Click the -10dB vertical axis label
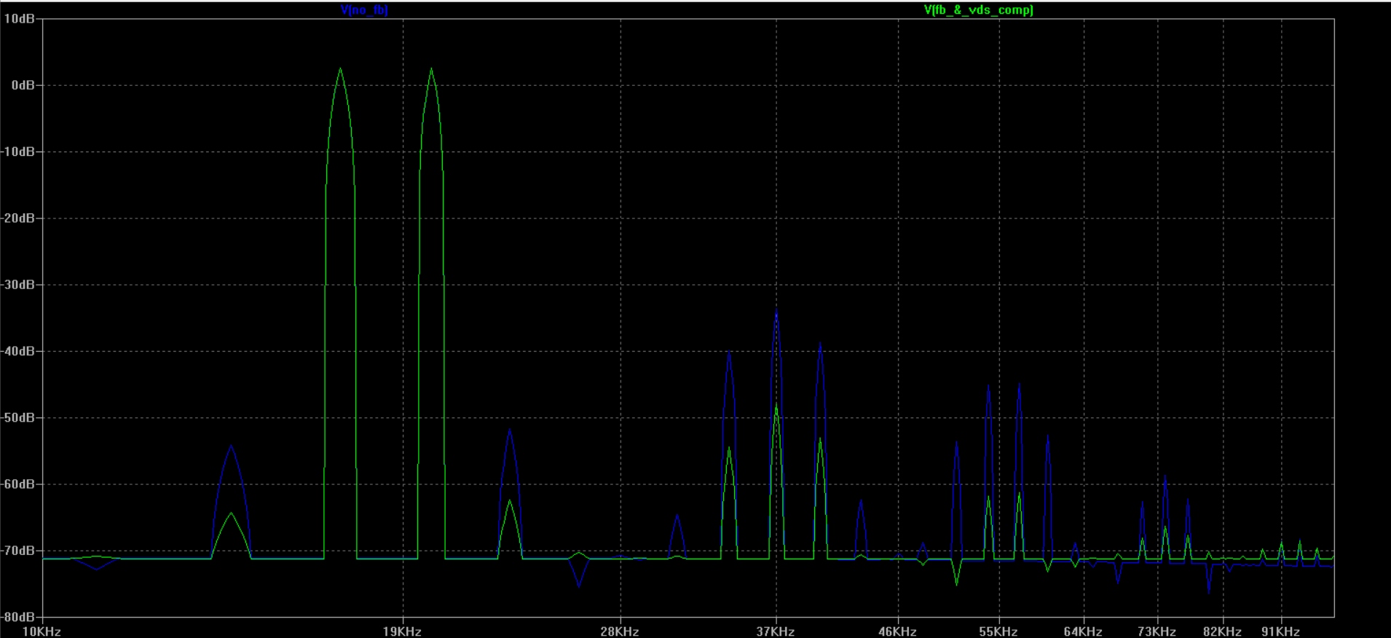 17,151
